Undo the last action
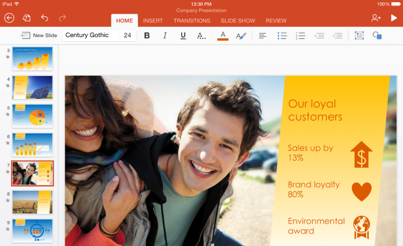 tap(44, 18)
